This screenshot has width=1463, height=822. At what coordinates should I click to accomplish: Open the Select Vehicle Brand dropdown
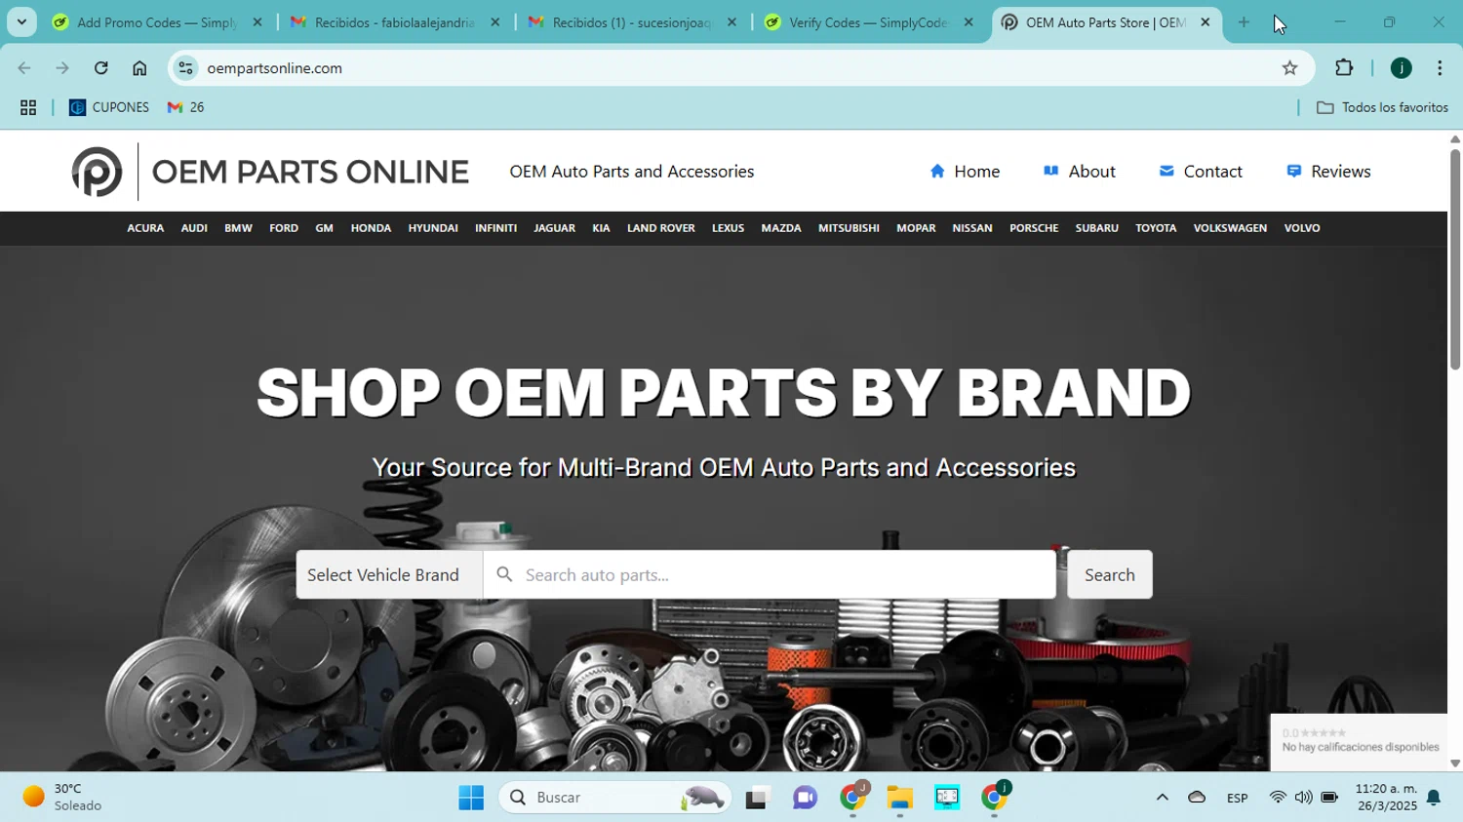pos(389,574)
